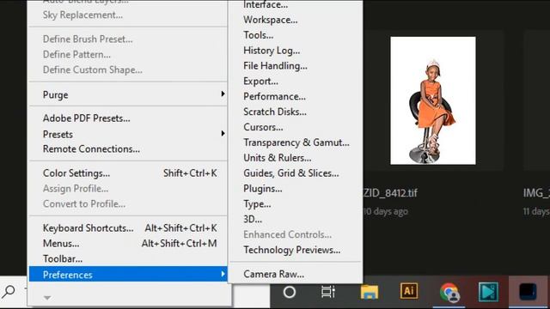Click the taskbar search magnifier icon
The height and width of the screenshot is (309, 550).
[9, 291]
